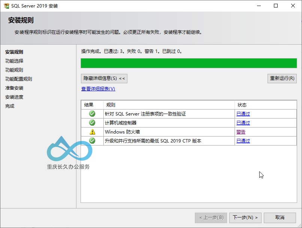The image size is (302, 228).
Task: Select rule text 计算机域控制器
Action: (x=121, y=123)
